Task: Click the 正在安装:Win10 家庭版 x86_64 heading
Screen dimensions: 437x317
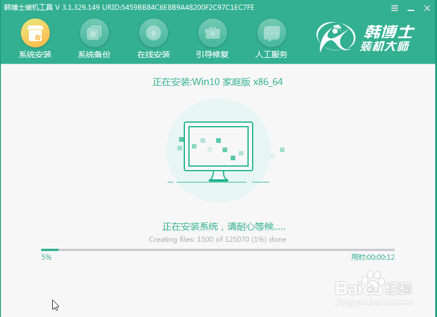Action: (x=217, y=82)
